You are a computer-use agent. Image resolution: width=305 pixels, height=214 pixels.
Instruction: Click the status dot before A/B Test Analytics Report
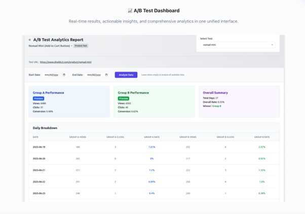click(30, 39)
